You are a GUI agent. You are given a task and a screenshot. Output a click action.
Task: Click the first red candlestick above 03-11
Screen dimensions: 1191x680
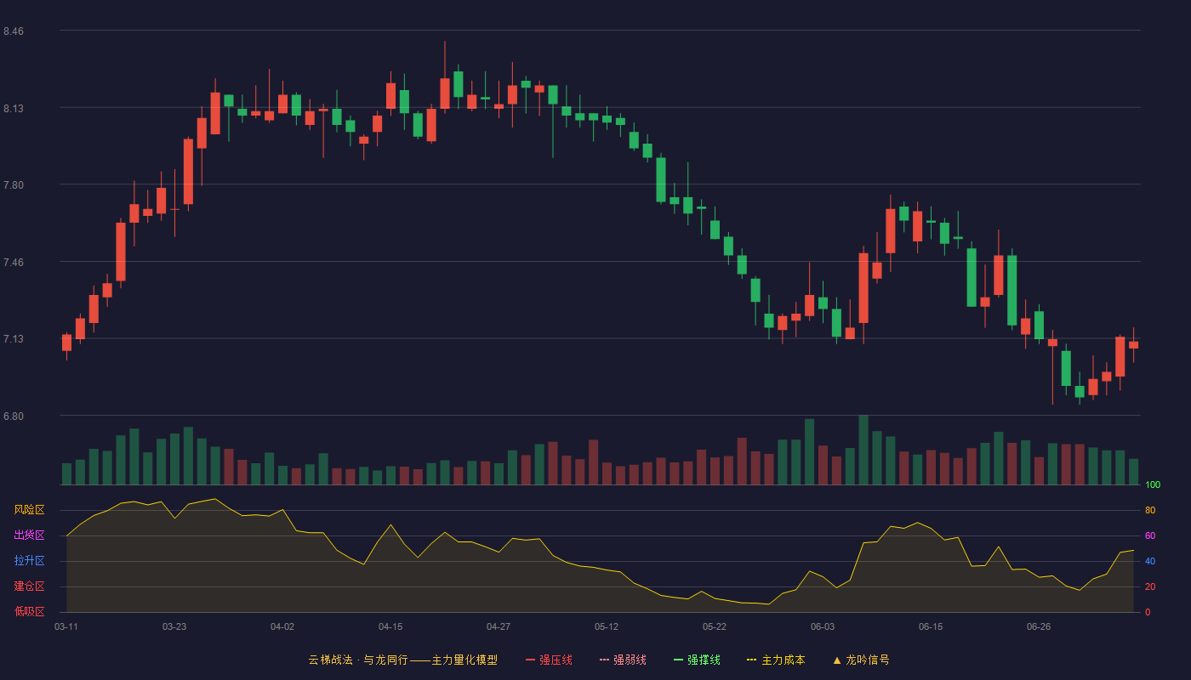click(x=66, y=343)
